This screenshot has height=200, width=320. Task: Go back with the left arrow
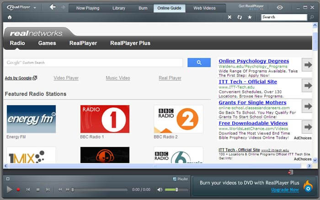(53, 7)
